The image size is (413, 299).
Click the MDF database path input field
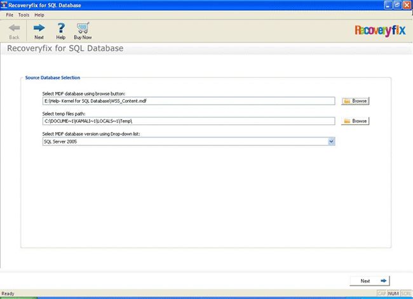coord(188,101)
